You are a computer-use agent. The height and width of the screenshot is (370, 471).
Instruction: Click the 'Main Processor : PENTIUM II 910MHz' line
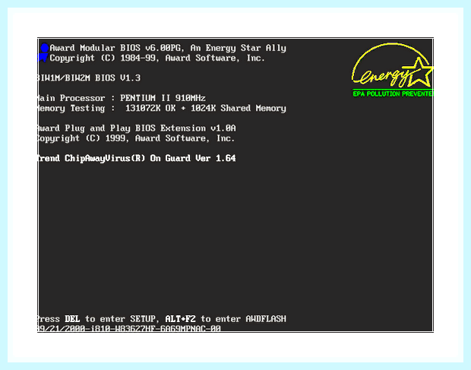[122, 98]
